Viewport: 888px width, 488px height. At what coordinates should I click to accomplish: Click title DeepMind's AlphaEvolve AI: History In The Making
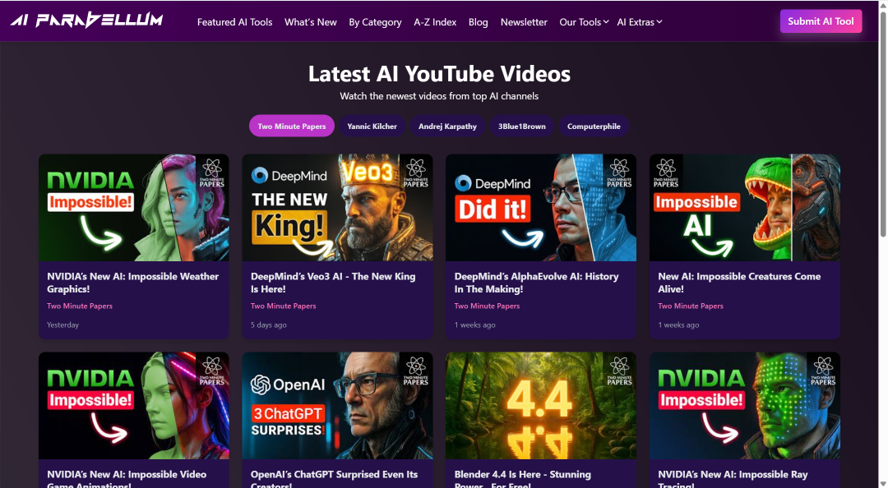(536, 283)
